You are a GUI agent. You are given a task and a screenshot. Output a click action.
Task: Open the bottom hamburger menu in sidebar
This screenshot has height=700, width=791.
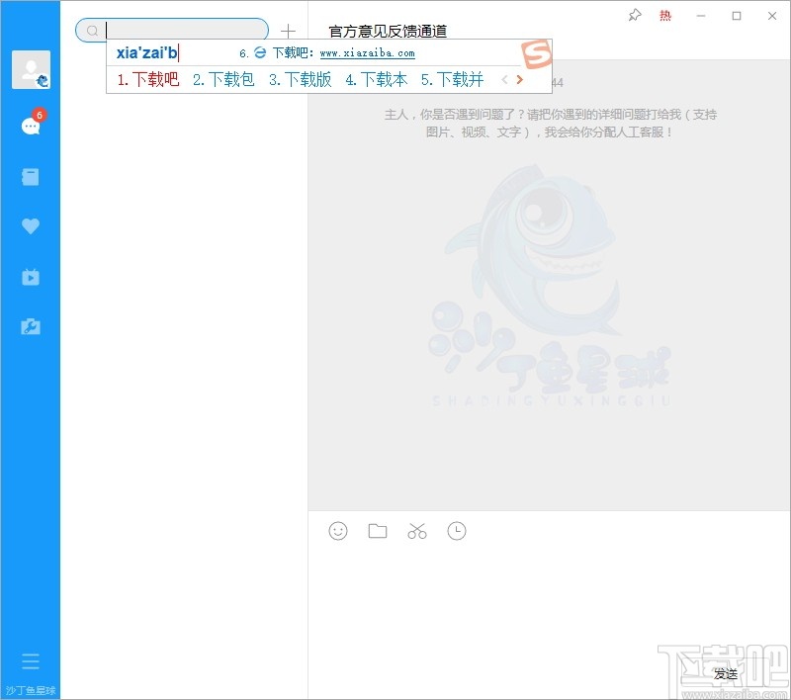click(31, 660)
